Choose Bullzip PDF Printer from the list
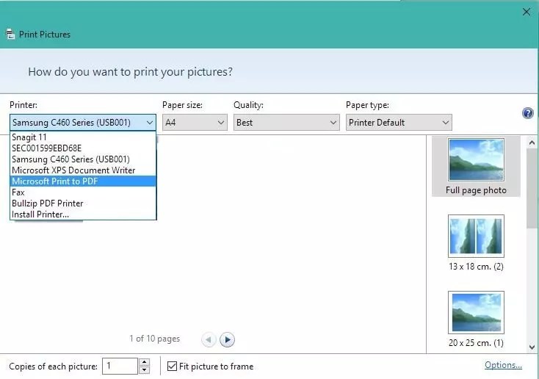 (x=83, y=203)
